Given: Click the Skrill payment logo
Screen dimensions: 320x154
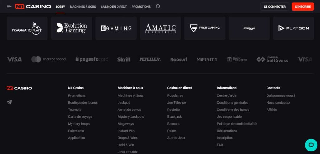Looking at the screenshot, I should point(124,59).
